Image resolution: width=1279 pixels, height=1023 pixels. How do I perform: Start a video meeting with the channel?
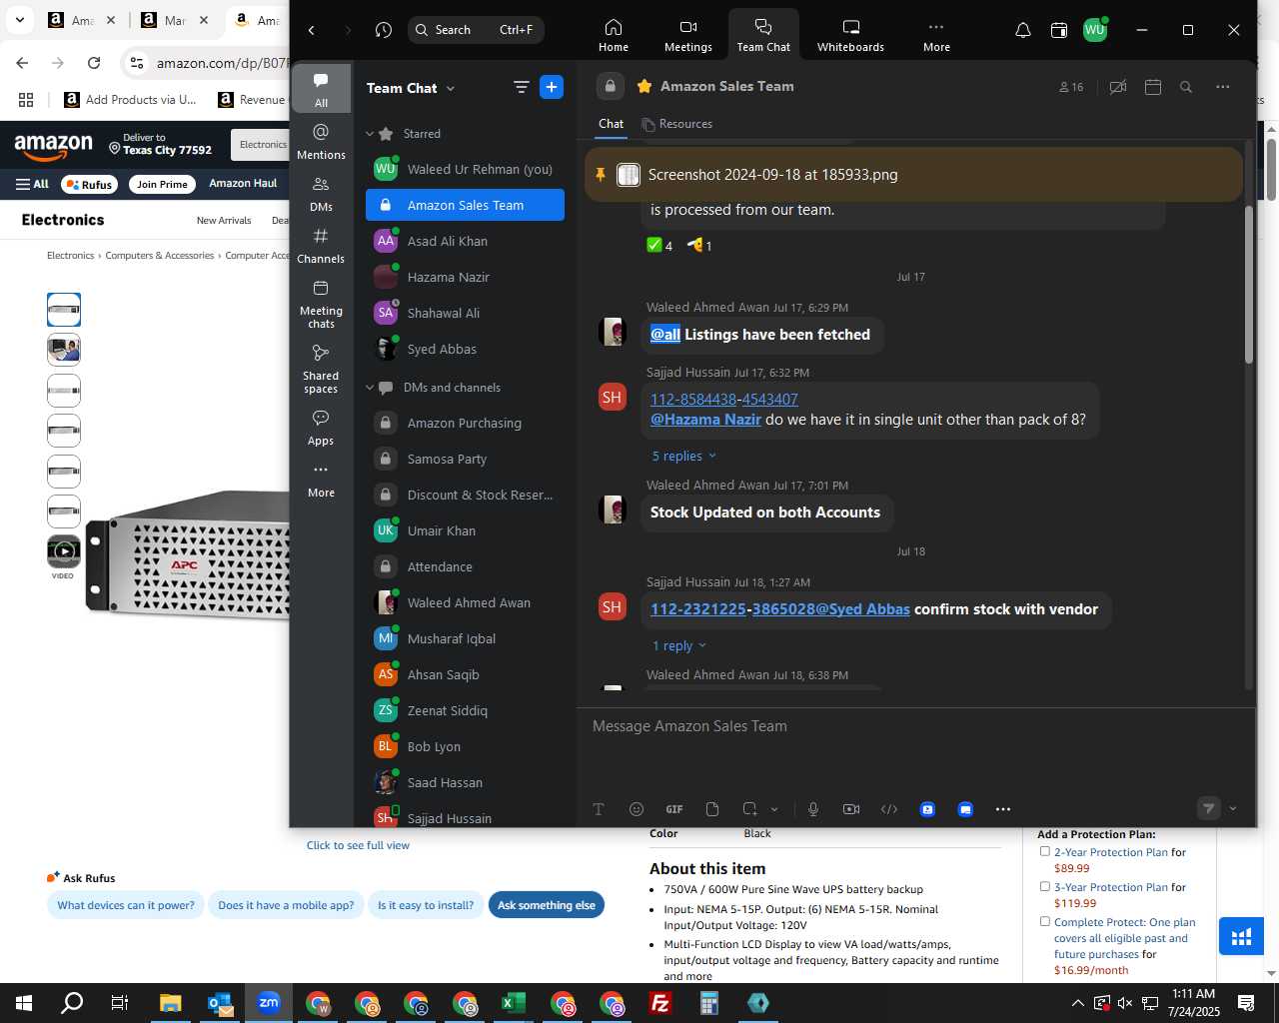[1118, 87]
